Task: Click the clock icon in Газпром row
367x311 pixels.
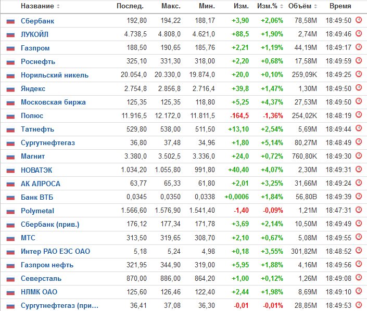Action: pyautogui.click(x=359, y=47)
